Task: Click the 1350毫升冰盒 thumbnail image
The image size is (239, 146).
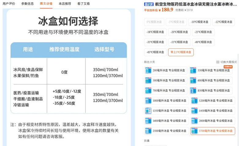Action: tap(148, 111)
